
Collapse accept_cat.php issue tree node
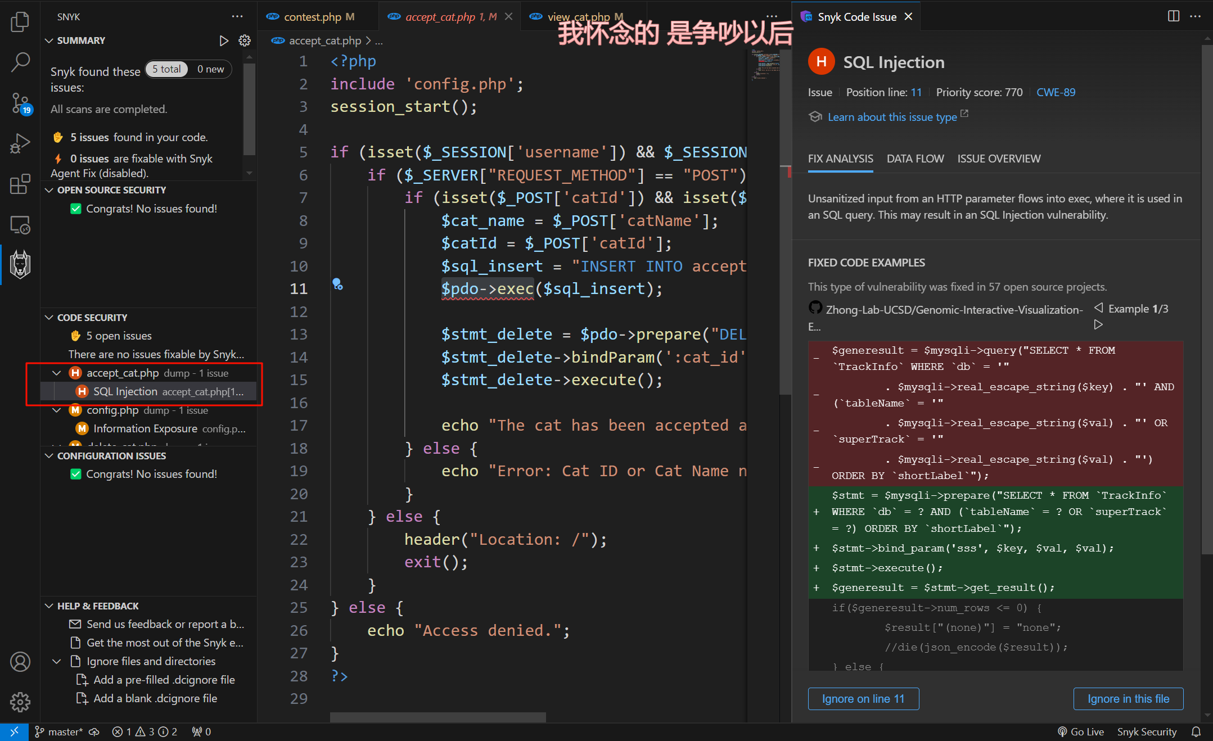pyautogui.click(x=57, y=373)
